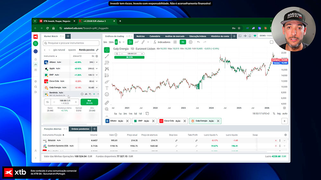Expand the Coca-Cola row chevron
The image size is (321, 180).
coord(97,81)
